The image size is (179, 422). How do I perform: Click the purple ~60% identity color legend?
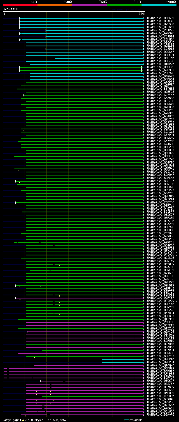point(89,5)
